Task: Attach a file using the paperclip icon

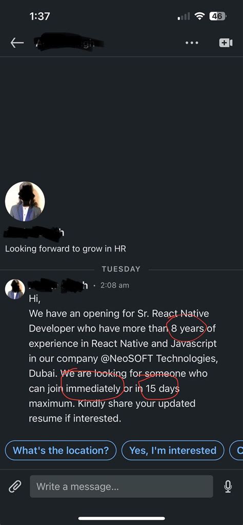Action: coord(15,487)
